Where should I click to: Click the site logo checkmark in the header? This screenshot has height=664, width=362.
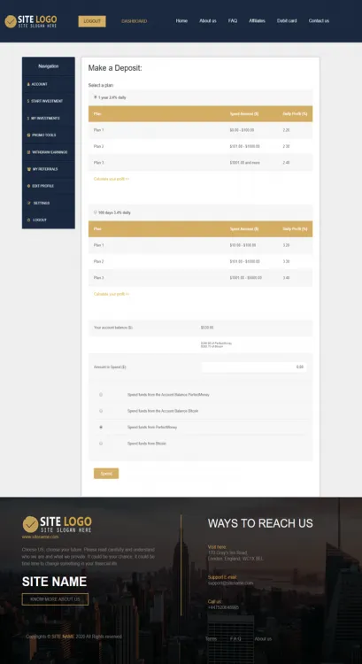pos(11,21)
